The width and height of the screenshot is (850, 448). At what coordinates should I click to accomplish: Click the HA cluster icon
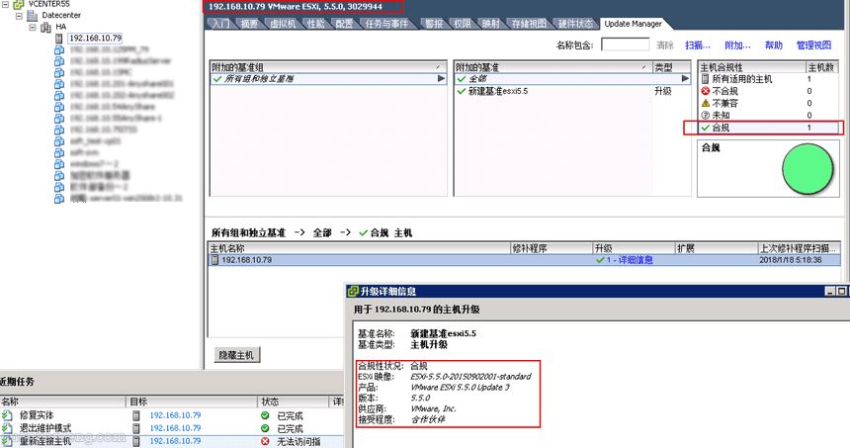point(45,27)
